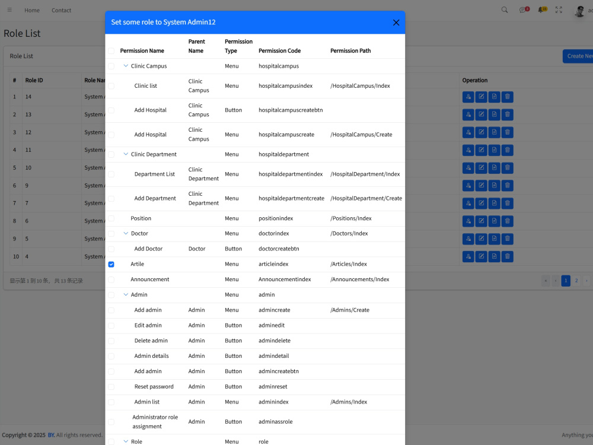
Task: Click the Delete admin permission name
Action: tap(151, 341)
